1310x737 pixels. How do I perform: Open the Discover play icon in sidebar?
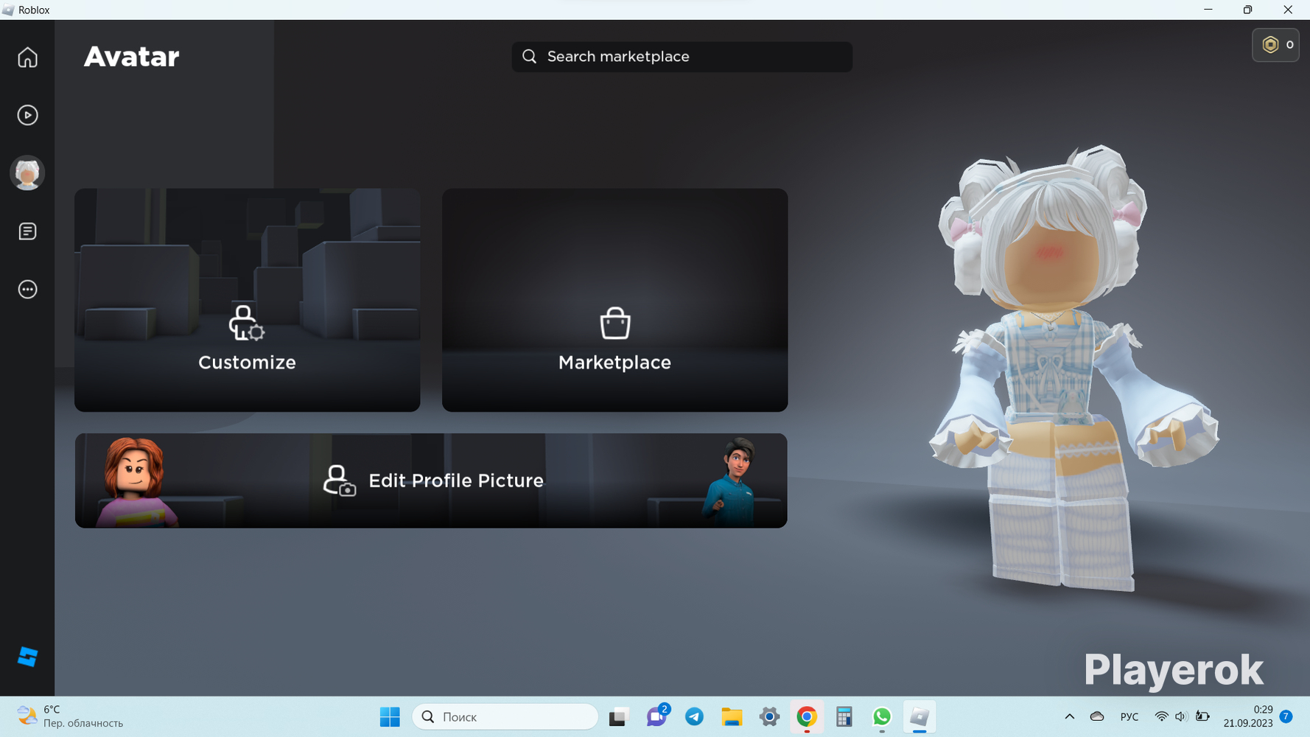(27, 115)
